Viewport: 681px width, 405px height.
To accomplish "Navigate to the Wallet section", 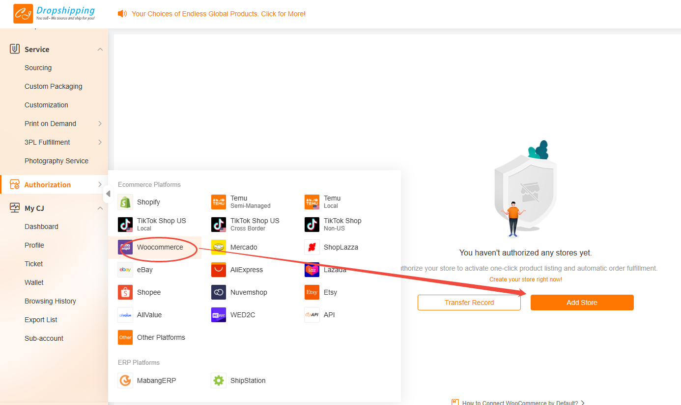I will [x=33, y=282].
